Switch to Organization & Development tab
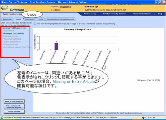Image resolution: width=166 pixels, height=120 pixels. coord(60,19)
